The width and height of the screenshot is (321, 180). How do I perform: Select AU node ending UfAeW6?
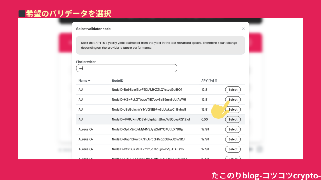tap(233, 100)
